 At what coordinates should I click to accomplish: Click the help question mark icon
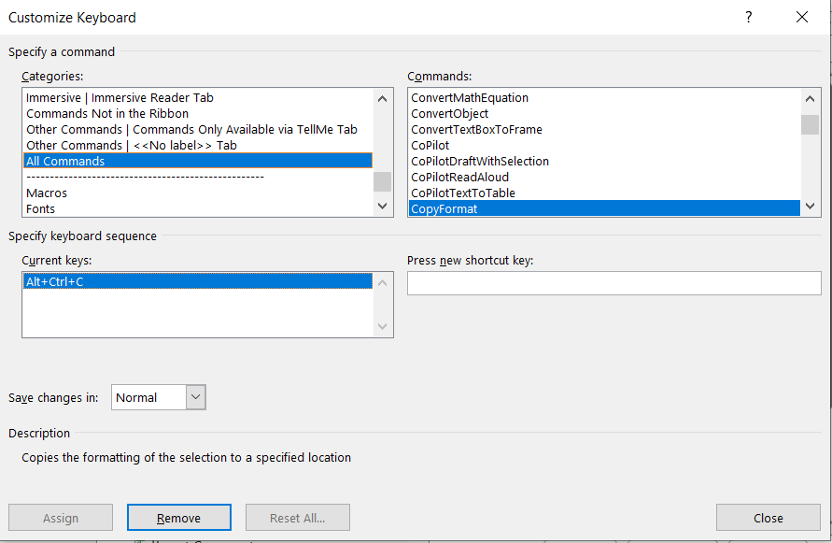click(748, 17)
